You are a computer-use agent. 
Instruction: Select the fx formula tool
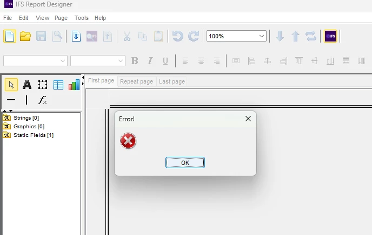43,100
